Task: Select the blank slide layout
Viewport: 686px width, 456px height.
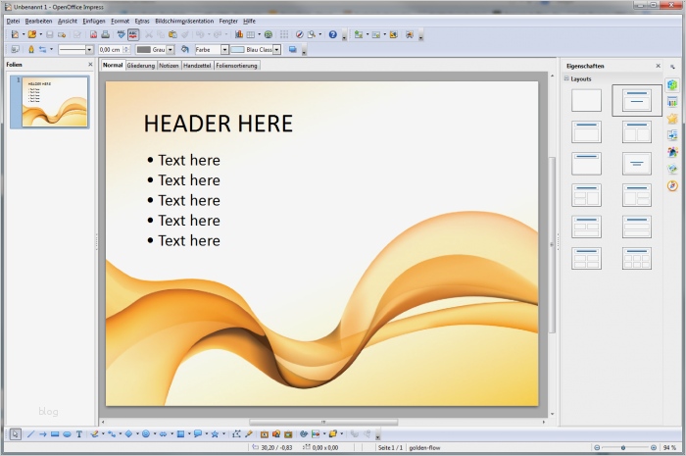Action: 586,100
